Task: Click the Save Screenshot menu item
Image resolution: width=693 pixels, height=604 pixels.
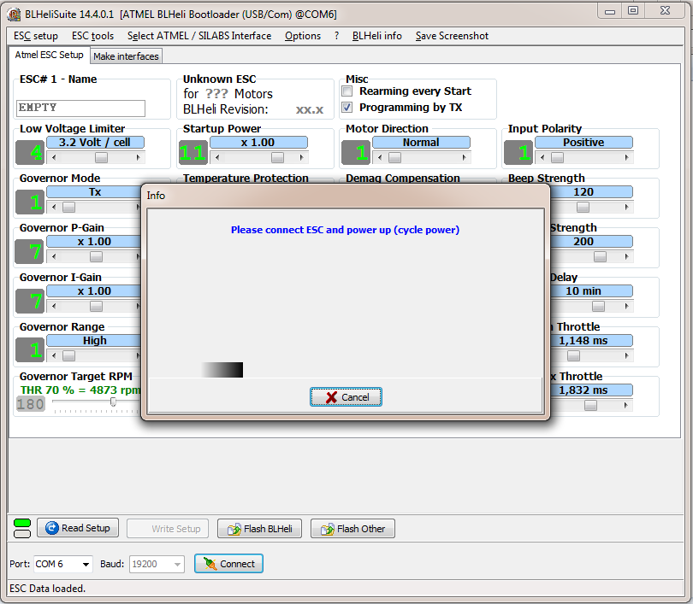Action: 452,36
